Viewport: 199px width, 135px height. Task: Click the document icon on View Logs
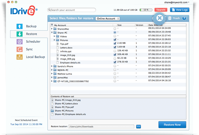[x=173, y=10]
